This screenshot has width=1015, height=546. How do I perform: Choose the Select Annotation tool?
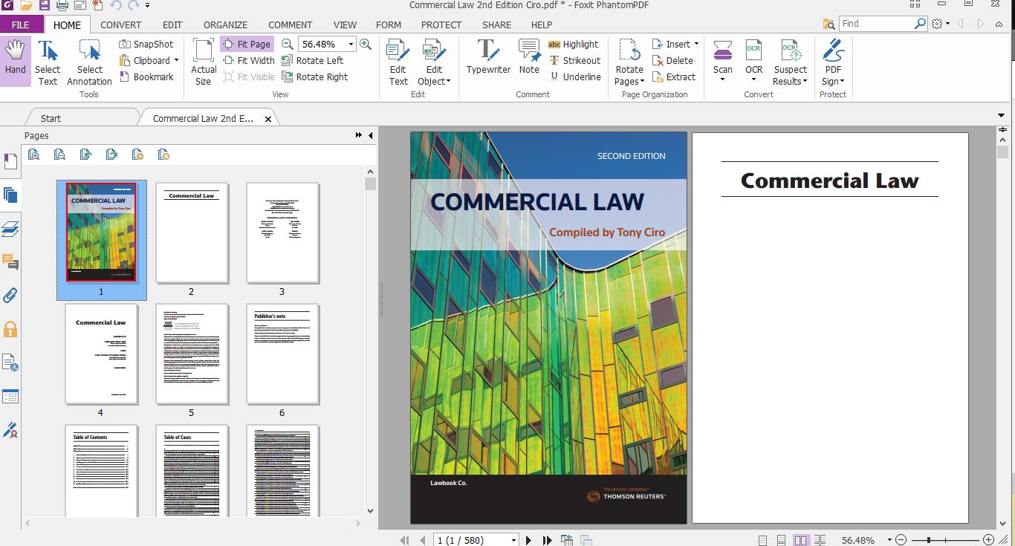coord(89,62)
